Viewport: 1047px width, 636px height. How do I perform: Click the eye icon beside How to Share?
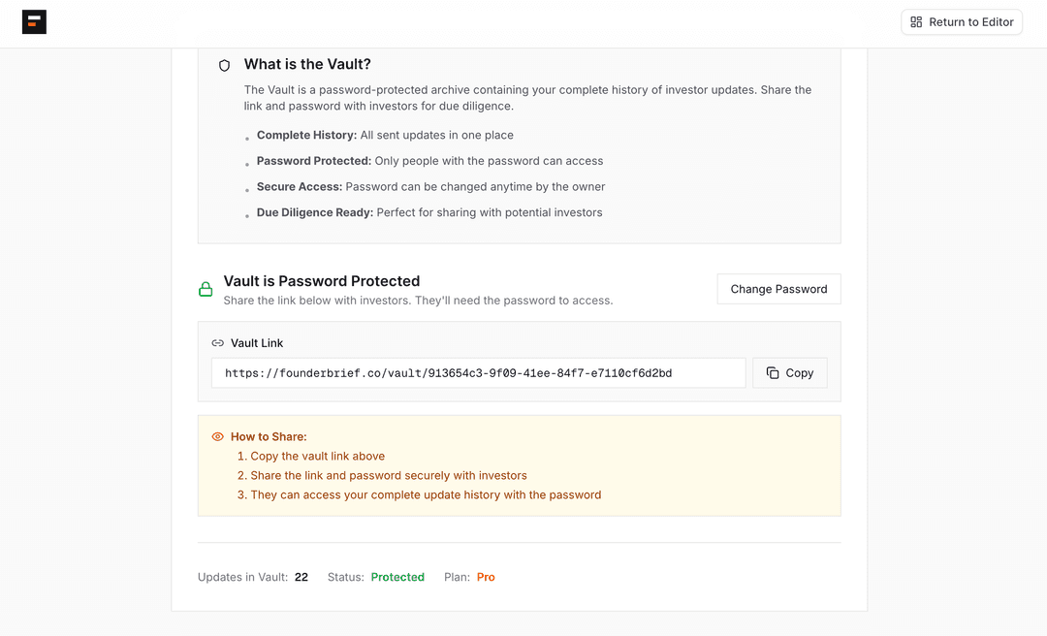(217, 437)
